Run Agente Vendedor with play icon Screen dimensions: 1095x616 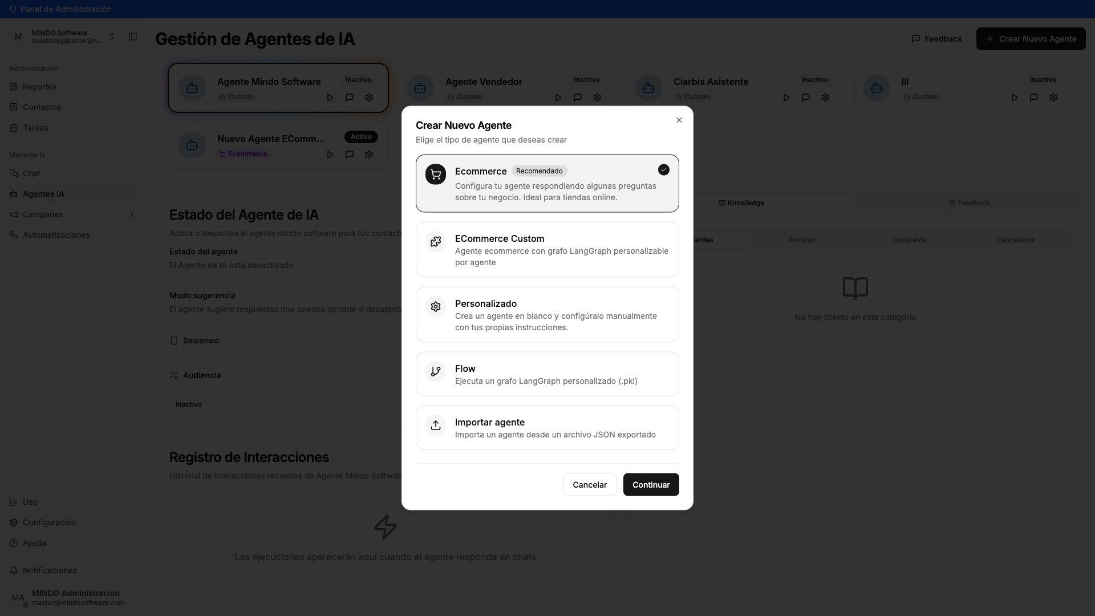point(558,98)
